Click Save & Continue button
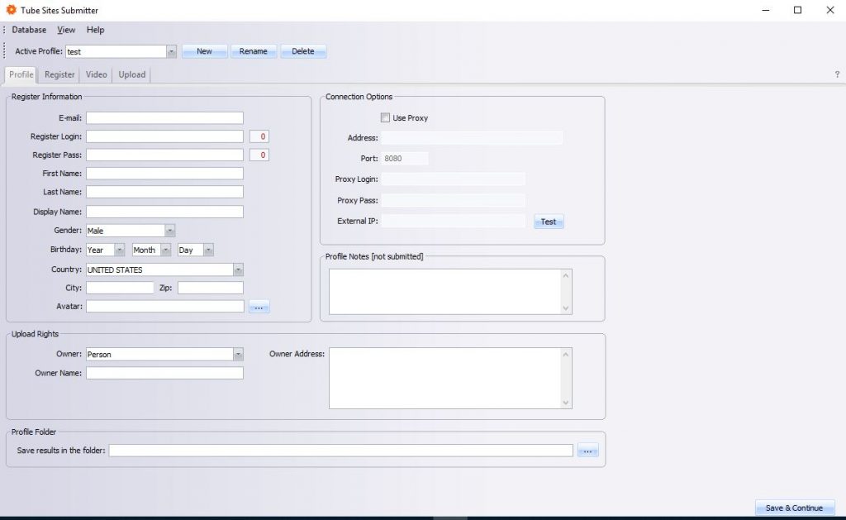The image size is (846, 520). (794, 508)
